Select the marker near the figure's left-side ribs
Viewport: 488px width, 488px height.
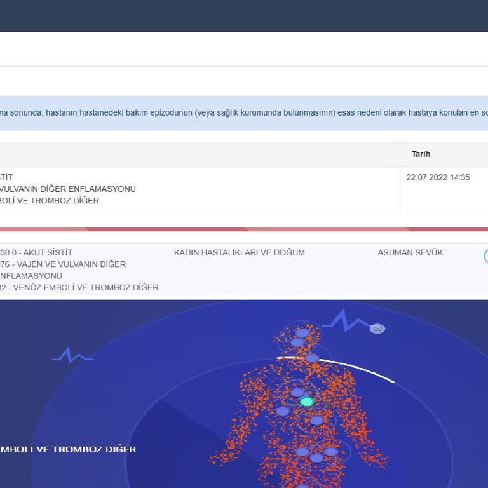click(x=283, y=411)
